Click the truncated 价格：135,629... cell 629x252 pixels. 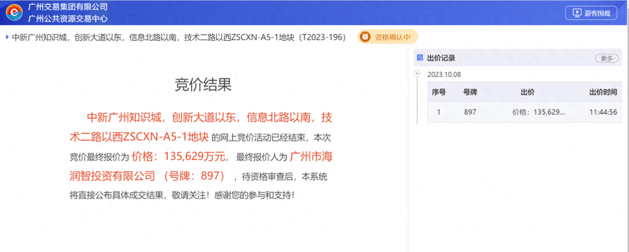[539, 112]
